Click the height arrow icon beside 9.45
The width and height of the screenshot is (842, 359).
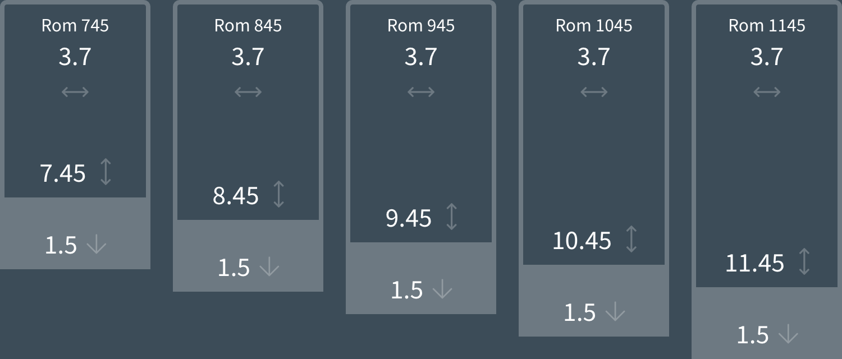pyautogui.click(x=451, y=217)
